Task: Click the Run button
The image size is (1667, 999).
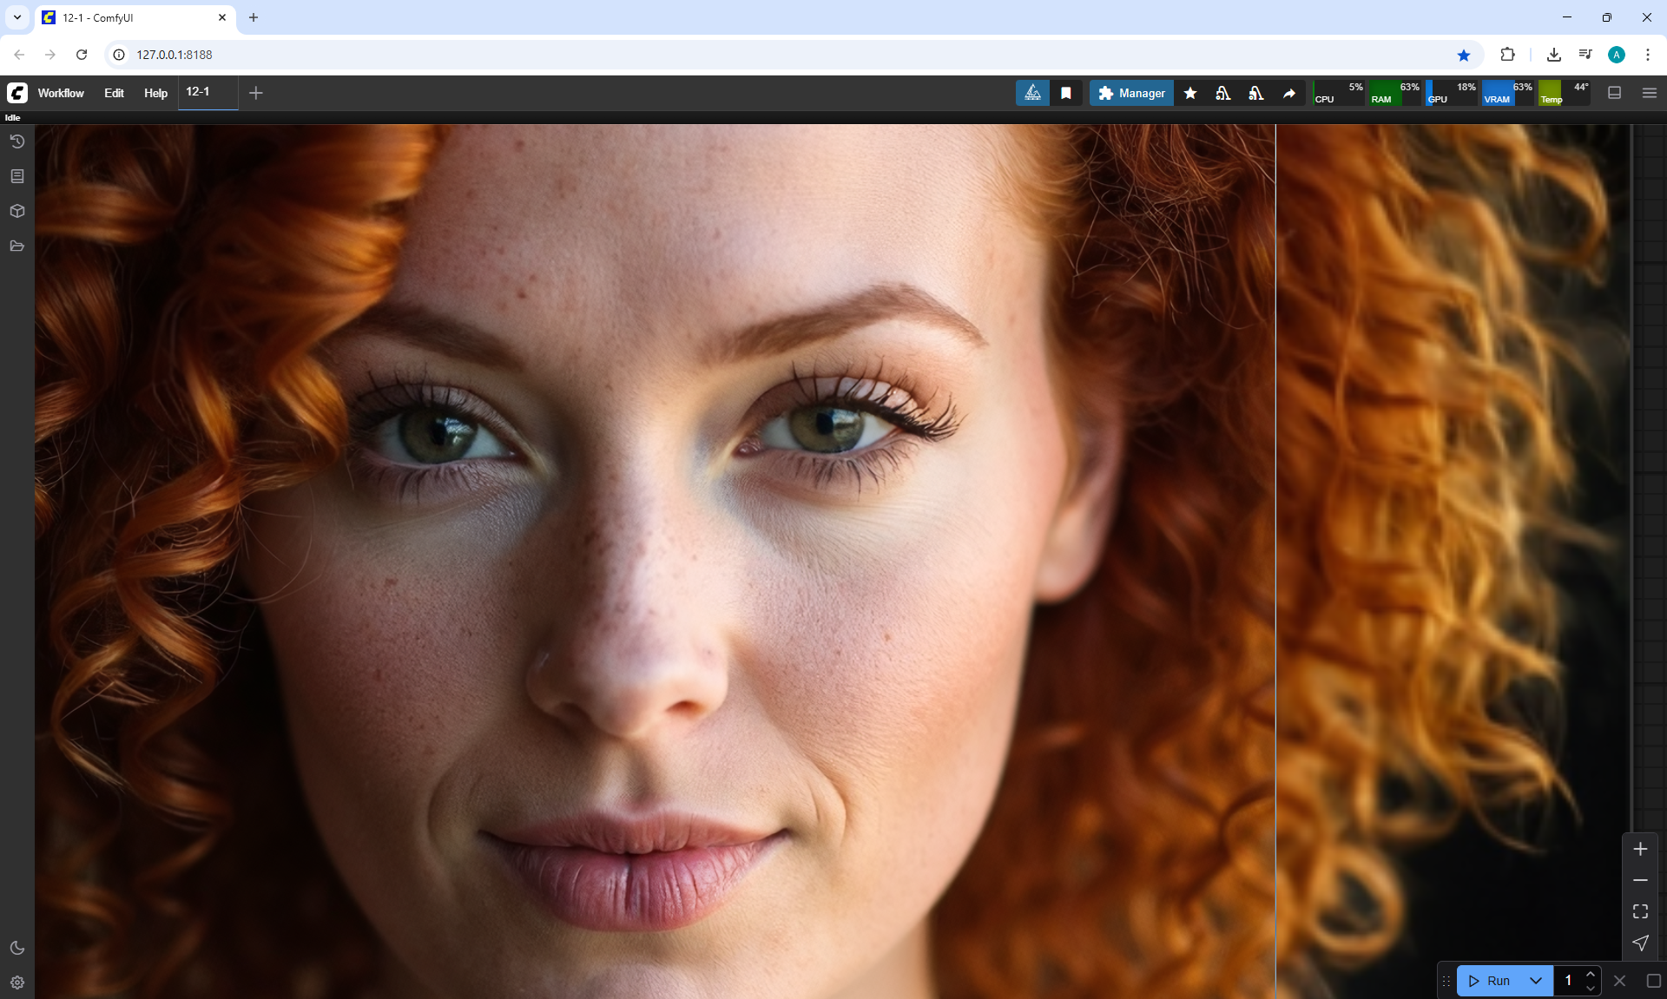Action: (x=1491, y=981)
